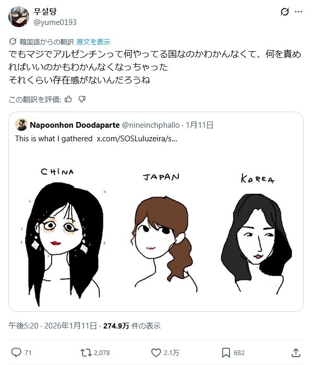
Task: Open the Napoonhon Doodaparte quoted avatar
Action: [21, 125]
